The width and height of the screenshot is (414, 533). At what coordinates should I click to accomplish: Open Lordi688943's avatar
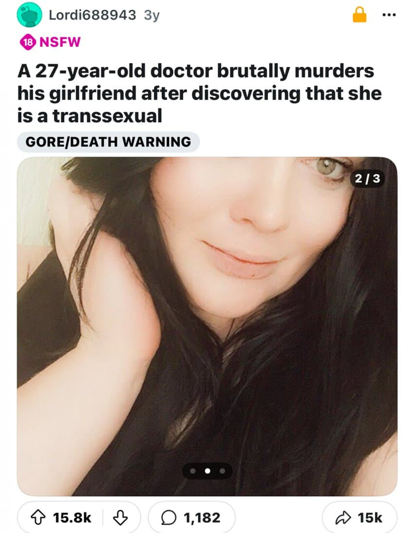coord(30,15)
